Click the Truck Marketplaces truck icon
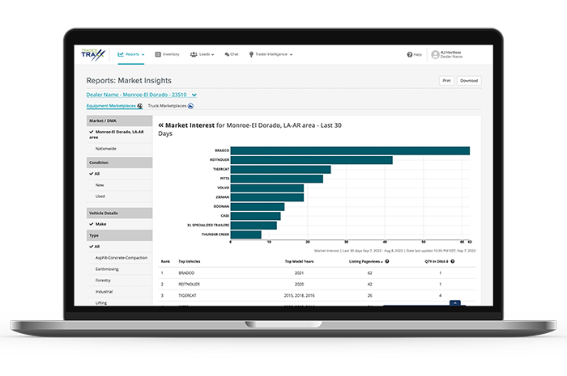This screenshot has width=567, height=376. [x=190, y=106]
